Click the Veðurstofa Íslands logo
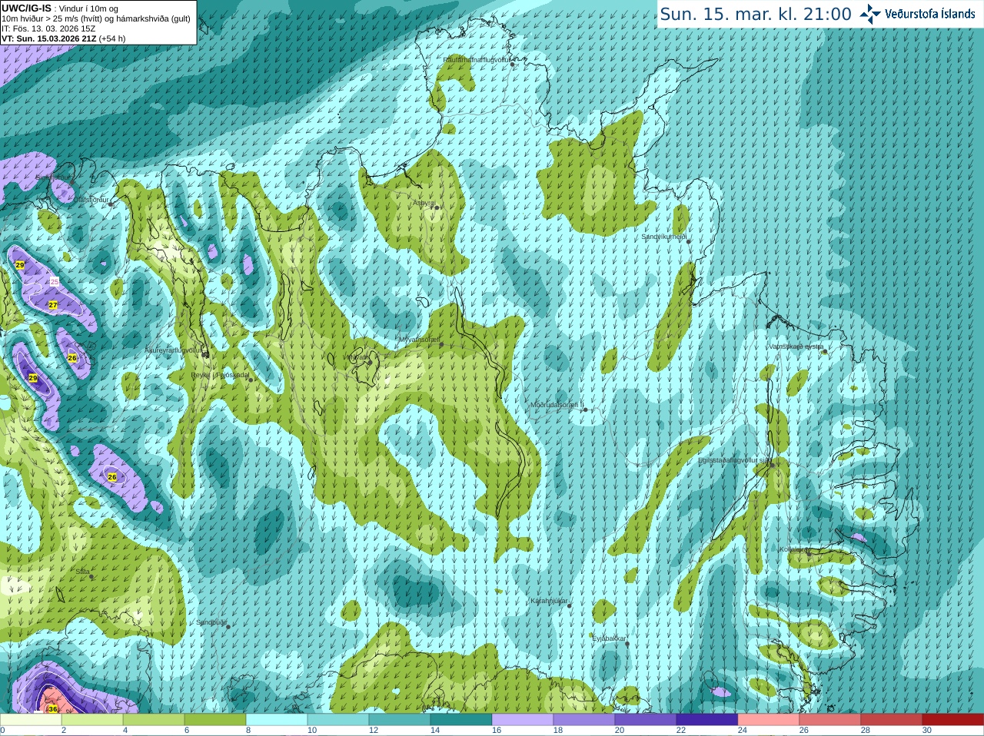Screen dimensions: 984x736 click(917, 14)
